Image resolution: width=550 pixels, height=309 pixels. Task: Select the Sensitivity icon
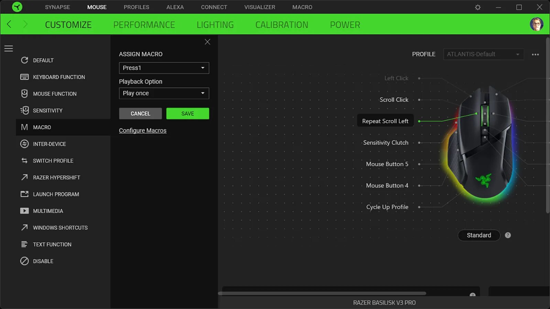click(x=24, y=110)
